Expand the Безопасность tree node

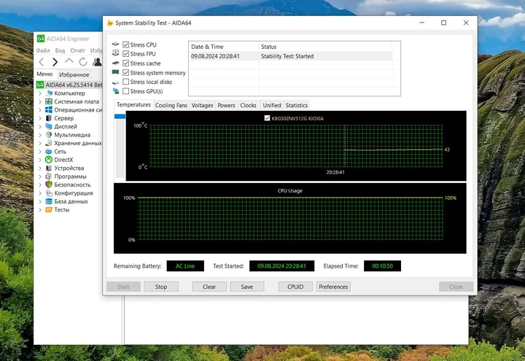[x=40, y=185]
